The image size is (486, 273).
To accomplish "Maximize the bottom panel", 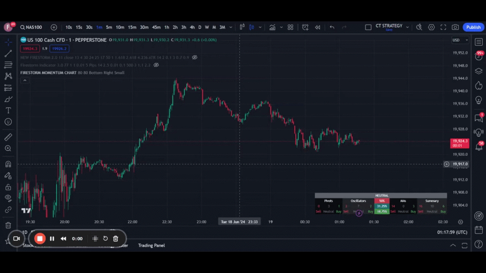I will point(464,245).
